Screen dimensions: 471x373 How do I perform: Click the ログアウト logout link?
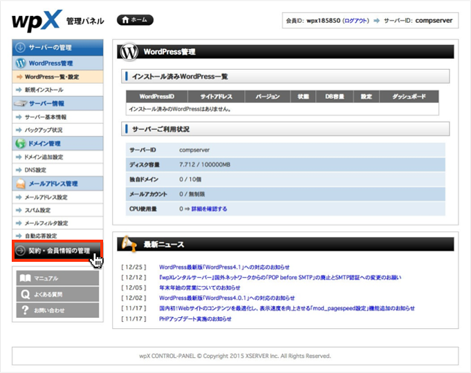click(355, 21)
